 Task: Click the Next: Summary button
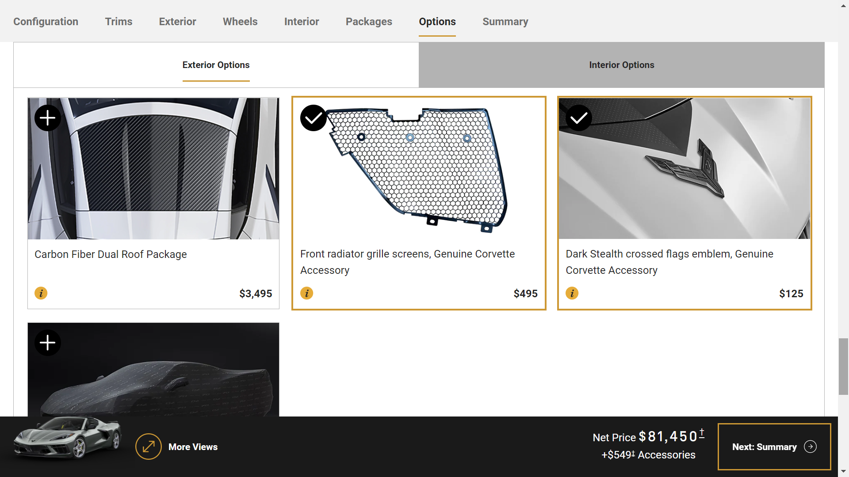click(774, 447)
